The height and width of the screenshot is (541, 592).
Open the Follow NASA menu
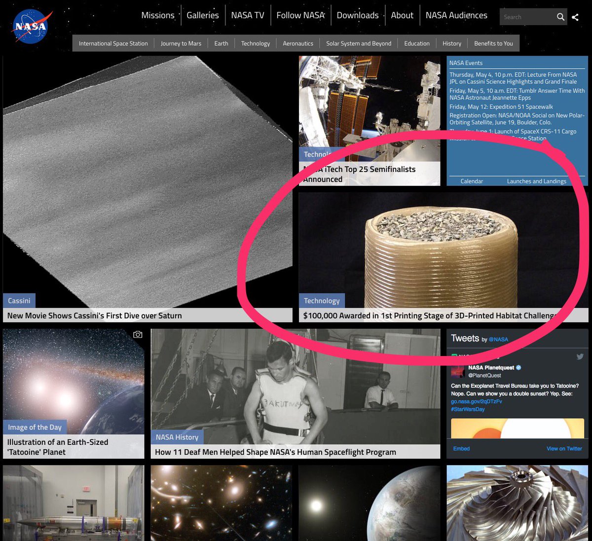[300, 15]
